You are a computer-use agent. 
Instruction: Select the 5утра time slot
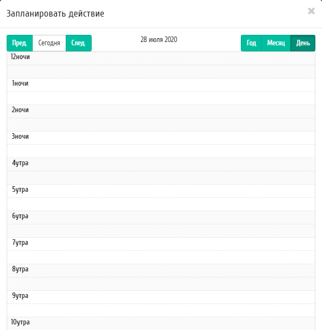161,191
